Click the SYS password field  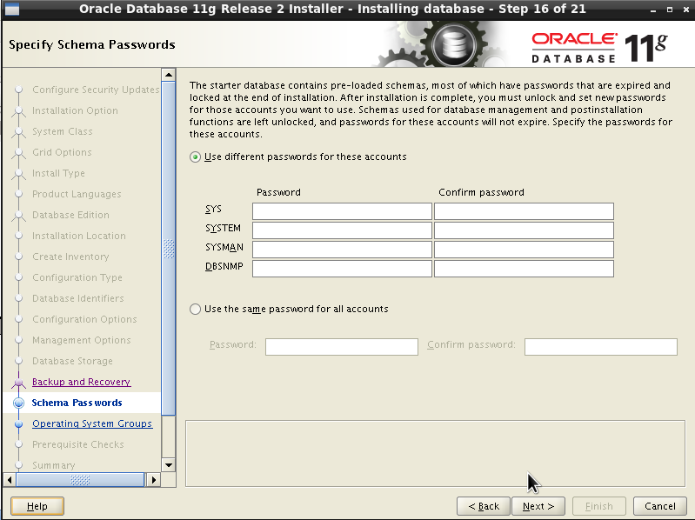342,211
